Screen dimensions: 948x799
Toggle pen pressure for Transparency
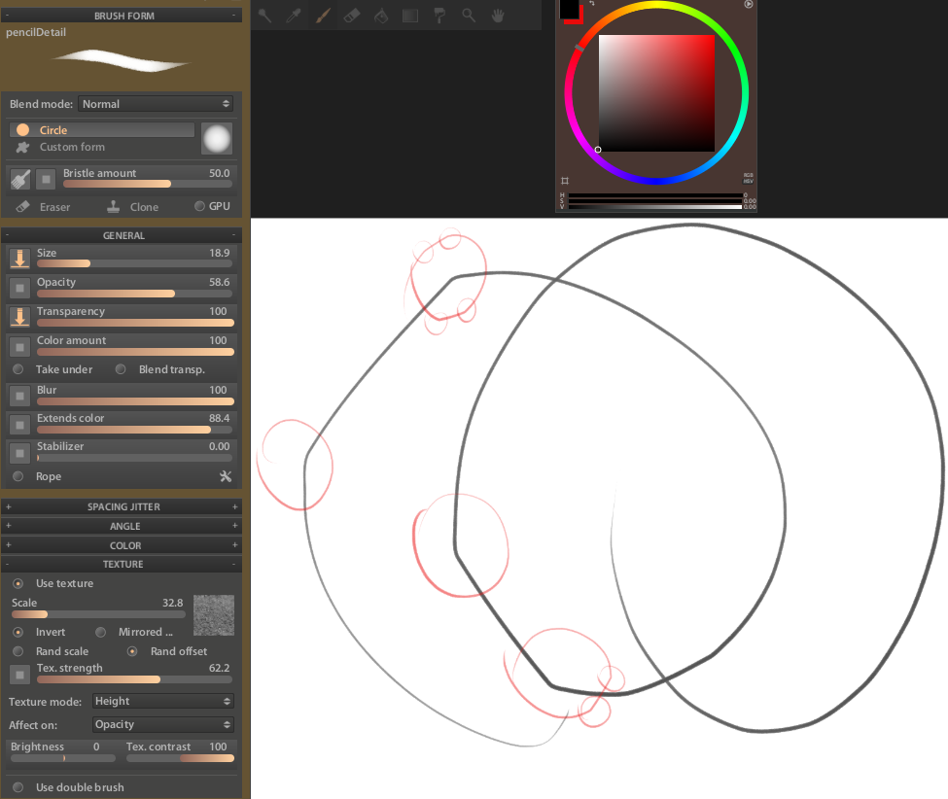click(x=20, y=317)
